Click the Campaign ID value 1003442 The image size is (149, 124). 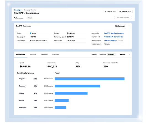tap(33, 37)
